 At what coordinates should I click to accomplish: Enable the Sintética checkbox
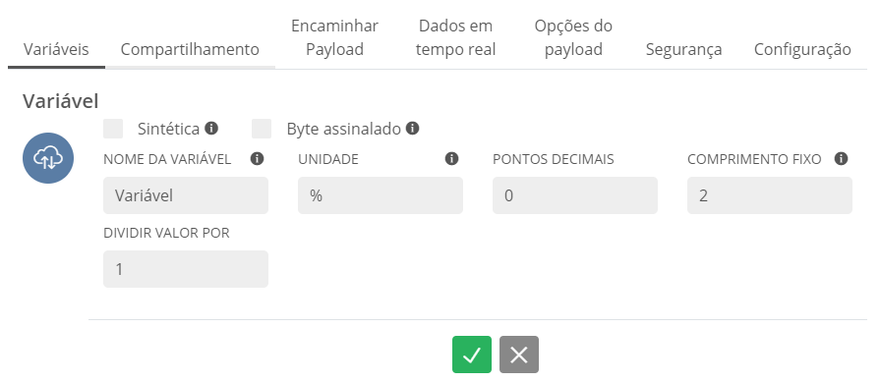[113, 129]
